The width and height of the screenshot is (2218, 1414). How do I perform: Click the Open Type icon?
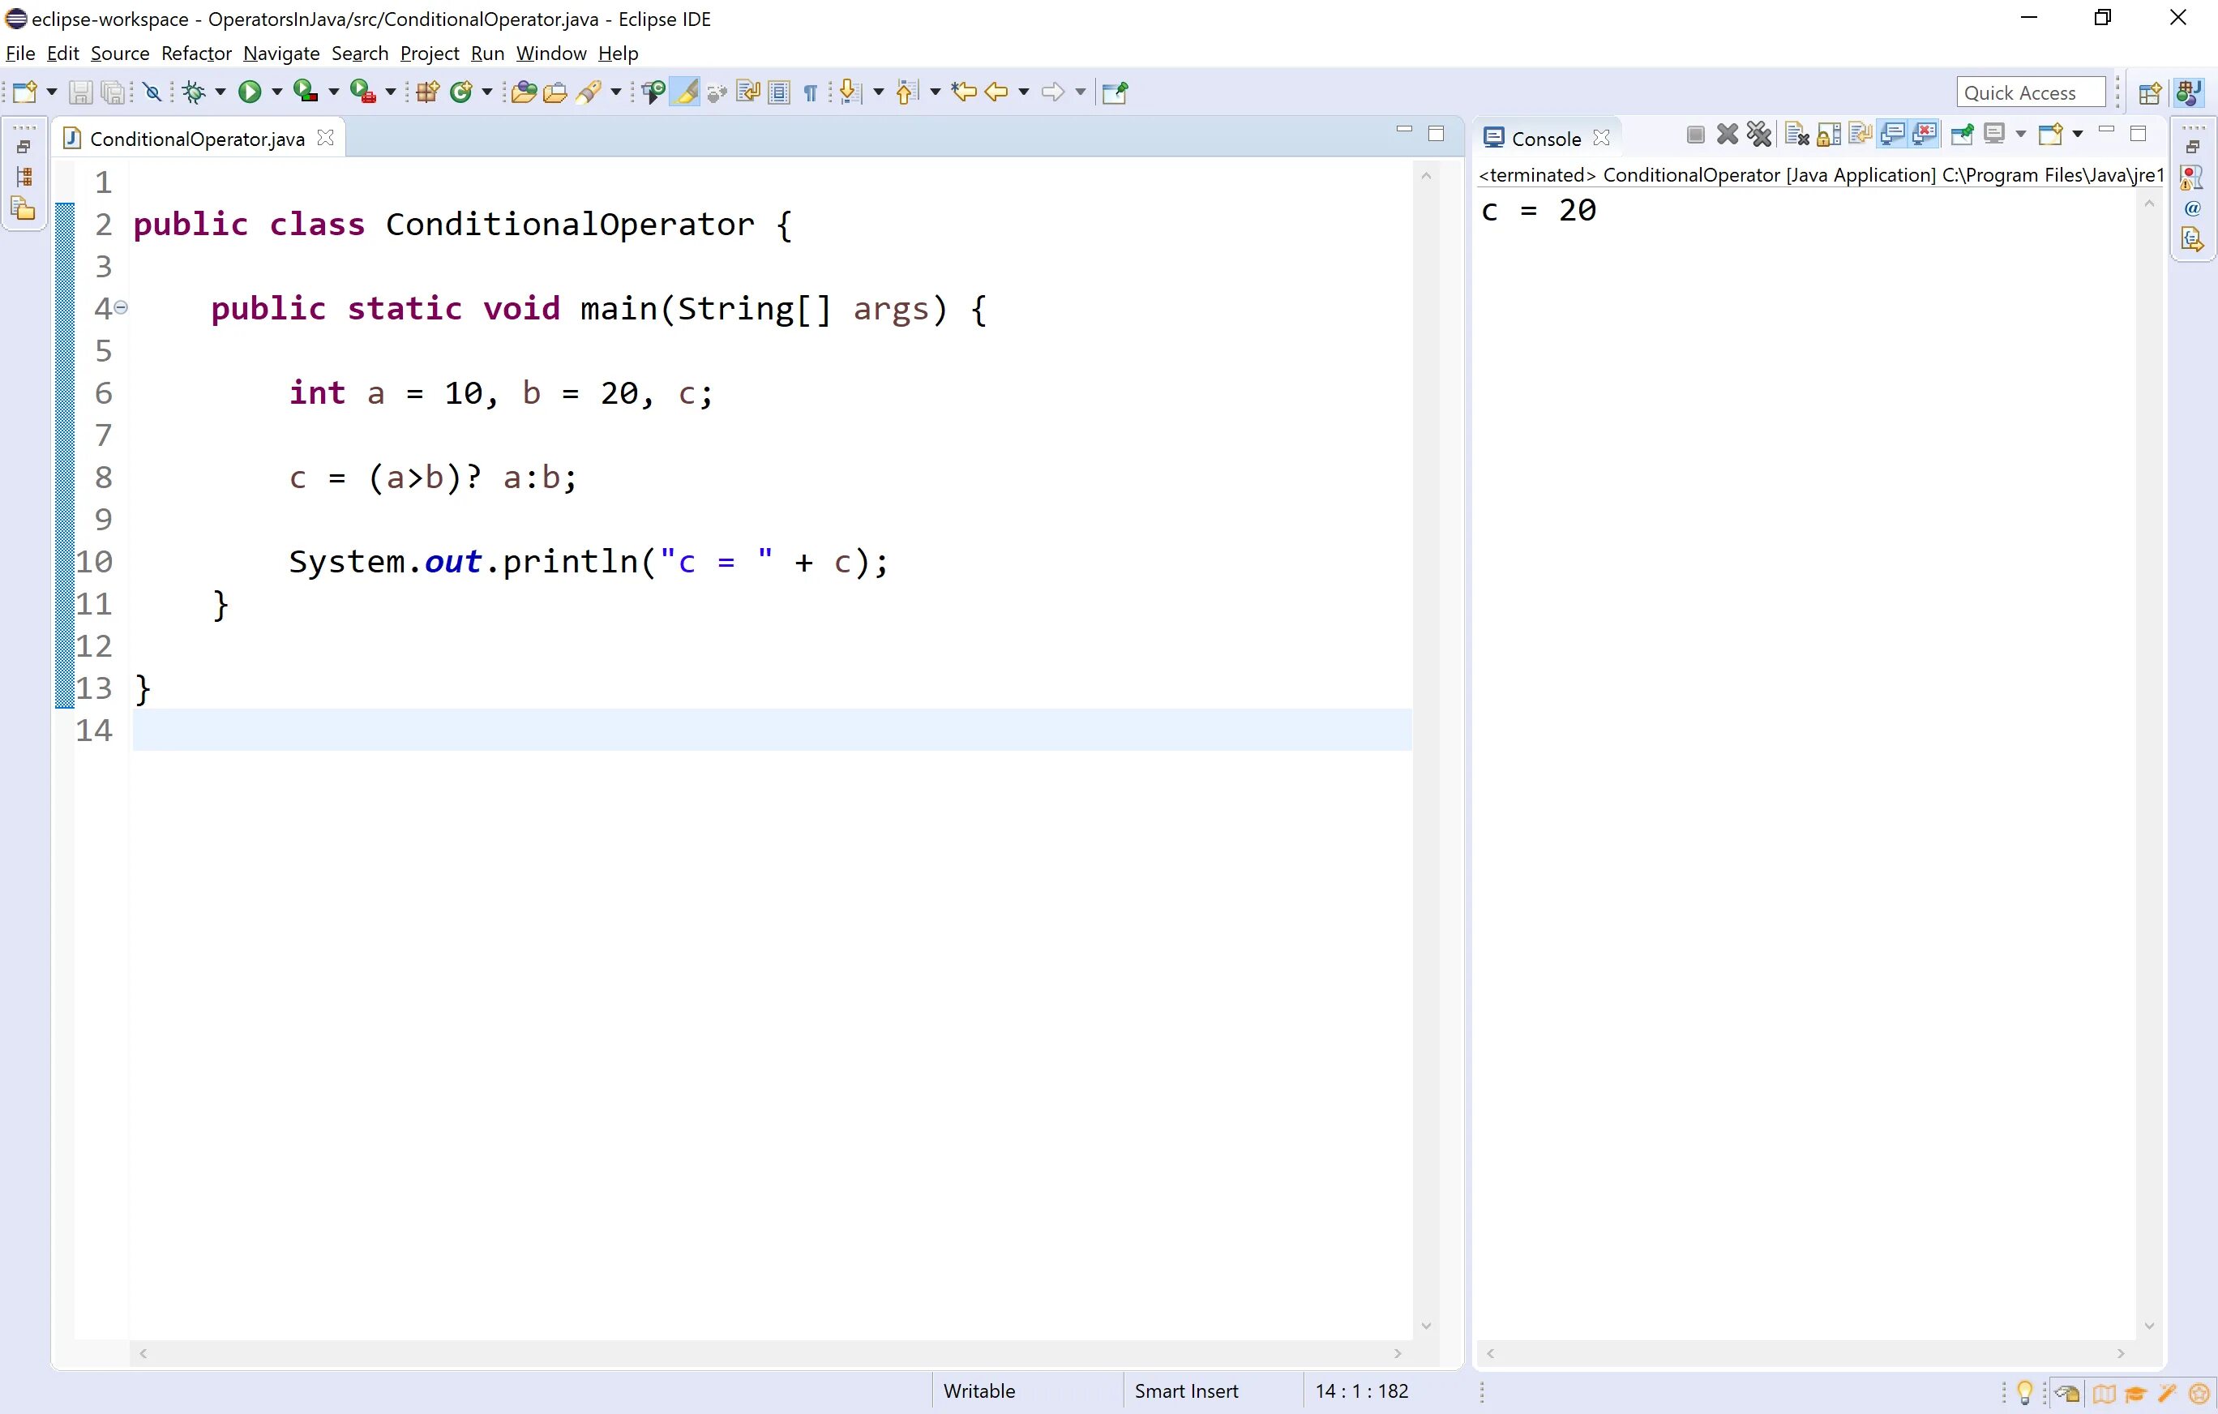523,91
